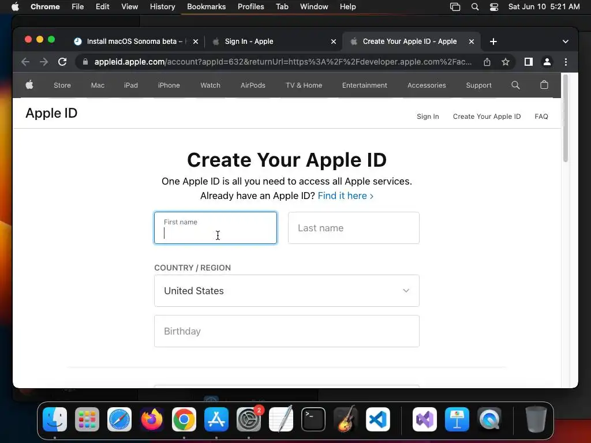Open System Settings from the Dock

point(249,419)
